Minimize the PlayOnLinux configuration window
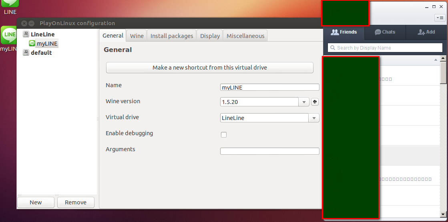Screen dimensions: 448x222 pos(32,23)
